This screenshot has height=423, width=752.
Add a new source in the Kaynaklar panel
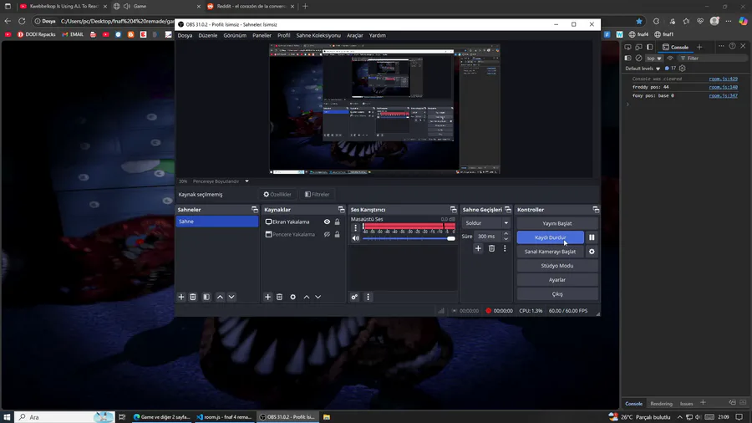[x=267, y=297]
